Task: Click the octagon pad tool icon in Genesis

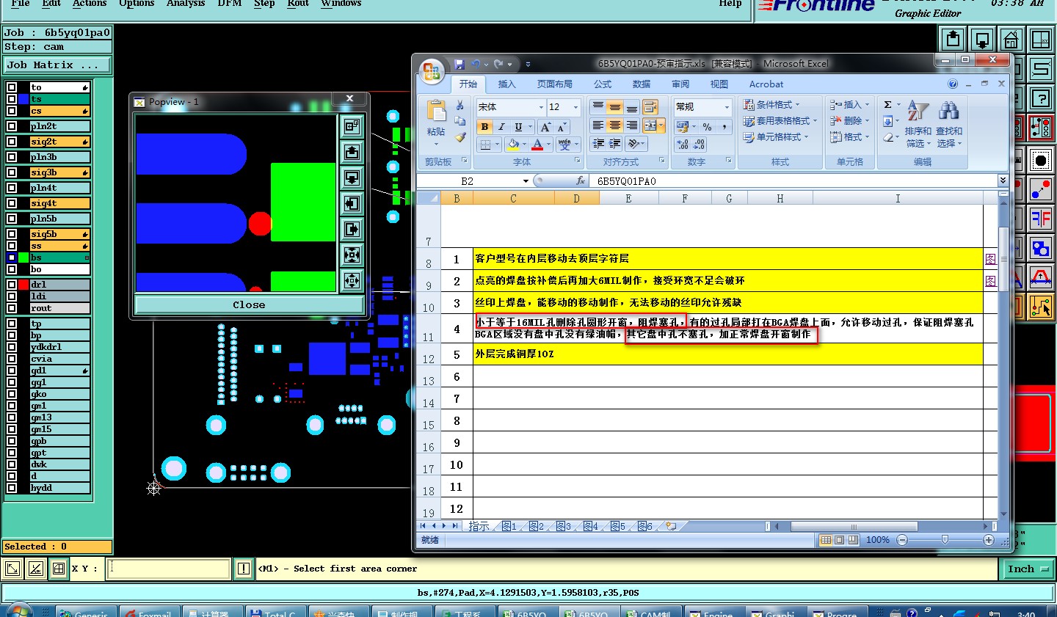Action: tap(1041, 160)
